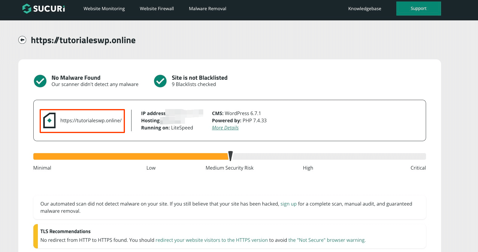
Task: Select Malware Removal in the top navigation
Action: click(x=207, y=9)
